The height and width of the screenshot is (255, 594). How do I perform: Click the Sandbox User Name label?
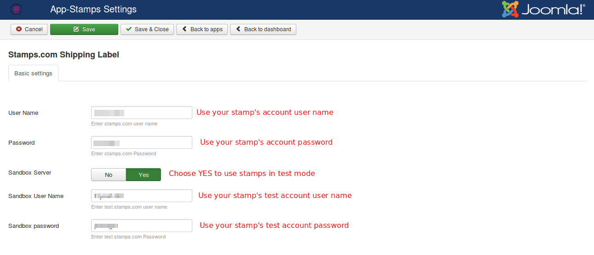point(36,196)
